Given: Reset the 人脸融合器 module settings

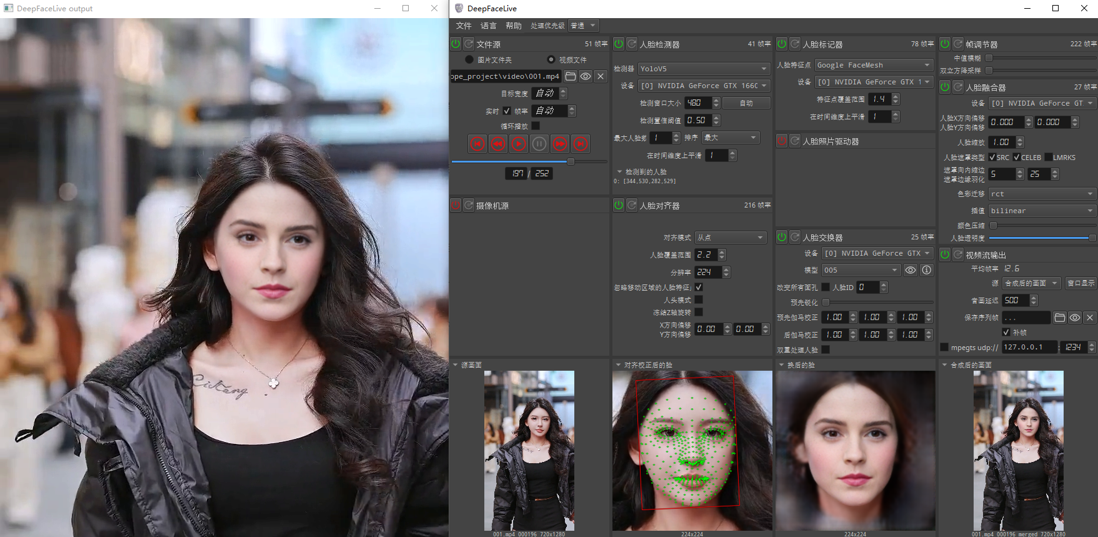Looking at the screenshot, I should 958,87.
